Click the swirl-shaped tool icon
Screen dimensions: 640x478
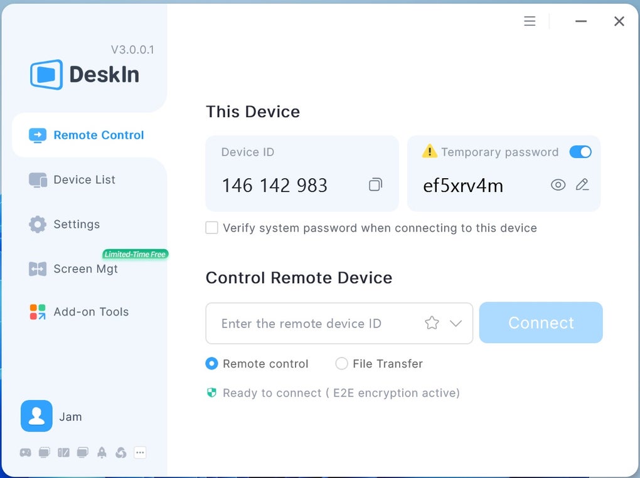120,452
